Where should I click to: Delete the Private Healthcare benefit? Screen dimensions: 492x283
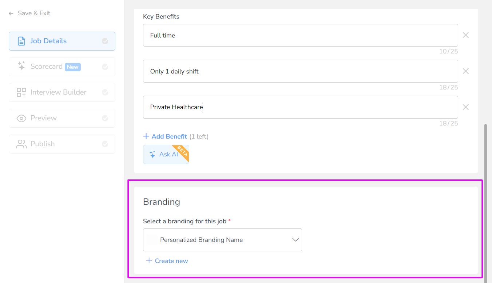(x=465, y=107)
